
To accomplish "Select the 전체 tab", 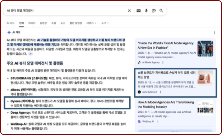I will pos(22,23).
